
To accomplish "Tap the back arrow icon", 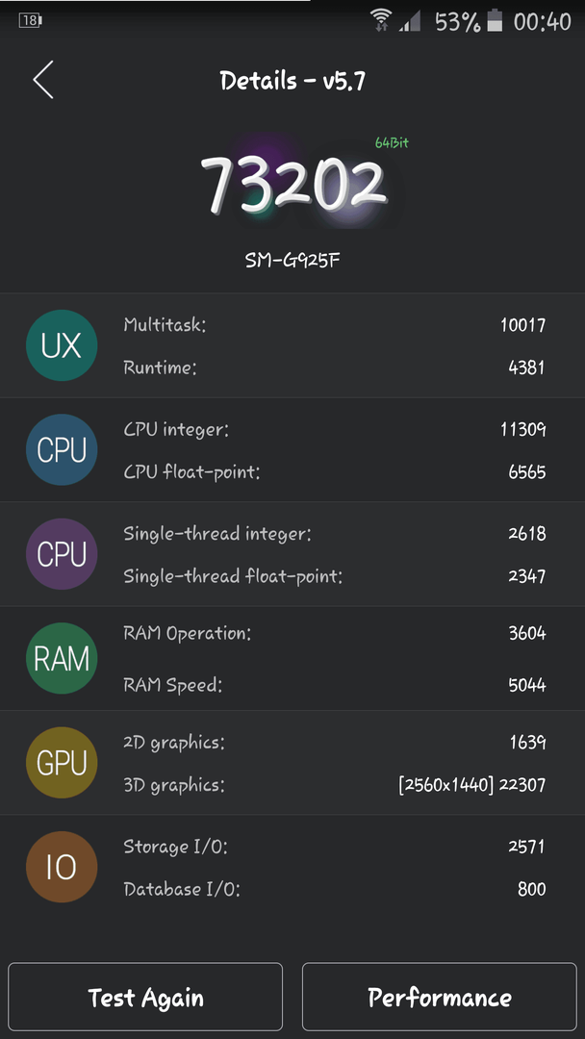I will pyautogui.click(x=43, y=80).
